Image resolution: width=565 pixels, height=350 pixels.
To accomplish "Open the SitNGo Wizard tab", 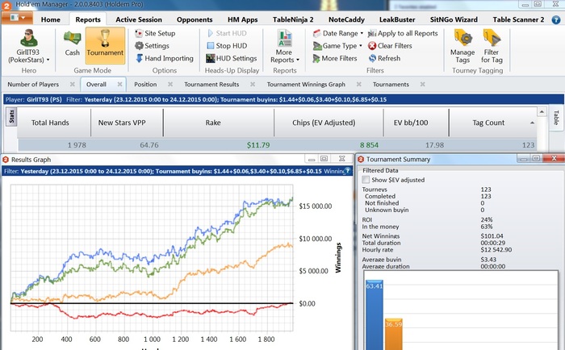I will [454, 20].
